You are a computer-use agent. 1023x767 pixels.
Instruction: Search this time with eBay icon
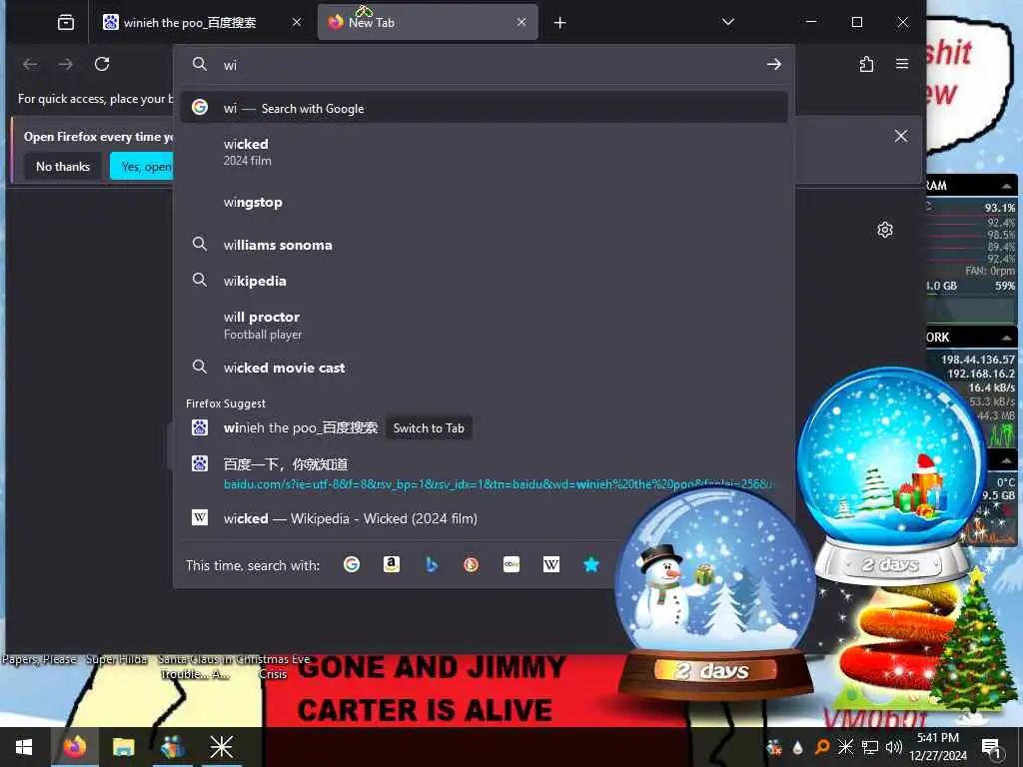(x=511, y=564)
